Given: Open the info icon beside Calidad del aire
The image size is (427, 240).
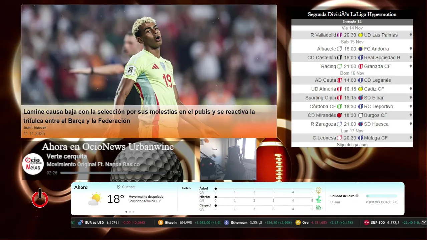Looking at the screenshot, I should 357,196.
